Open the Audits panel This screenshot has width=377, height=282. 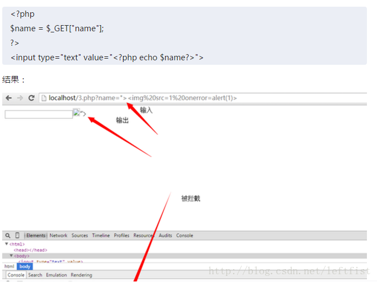tap(165, 236)
